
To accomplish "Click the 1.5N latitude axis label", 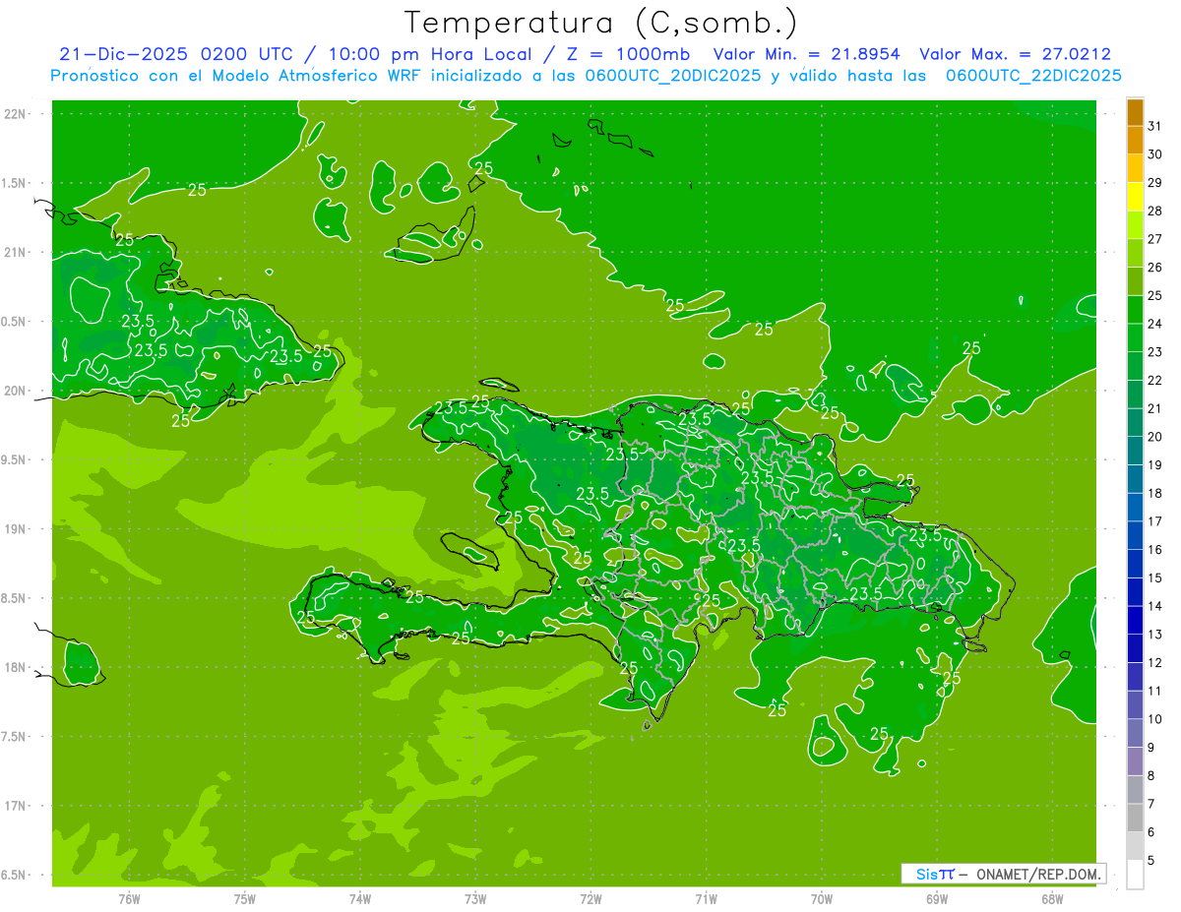I will point(15,183).
